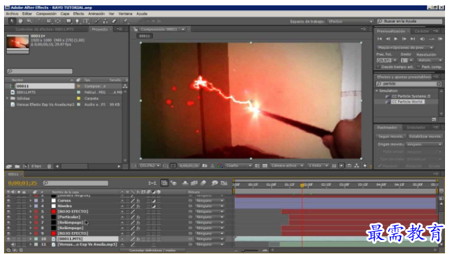Hide the [Particular] layer with eye toggle
The width and height of the screenshot is (449, 254).
click(x=9, y=217)
